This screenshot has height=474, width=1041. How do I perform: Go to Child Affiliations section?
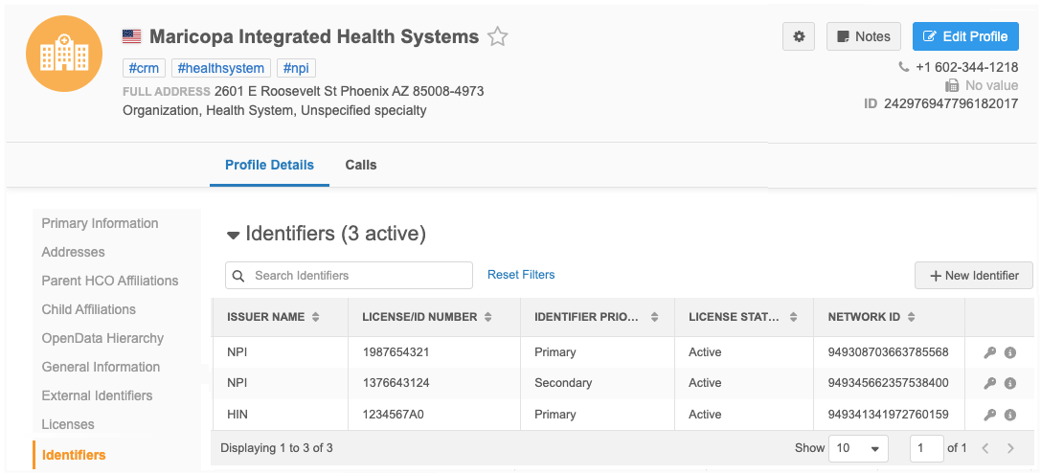pos(88,309)
